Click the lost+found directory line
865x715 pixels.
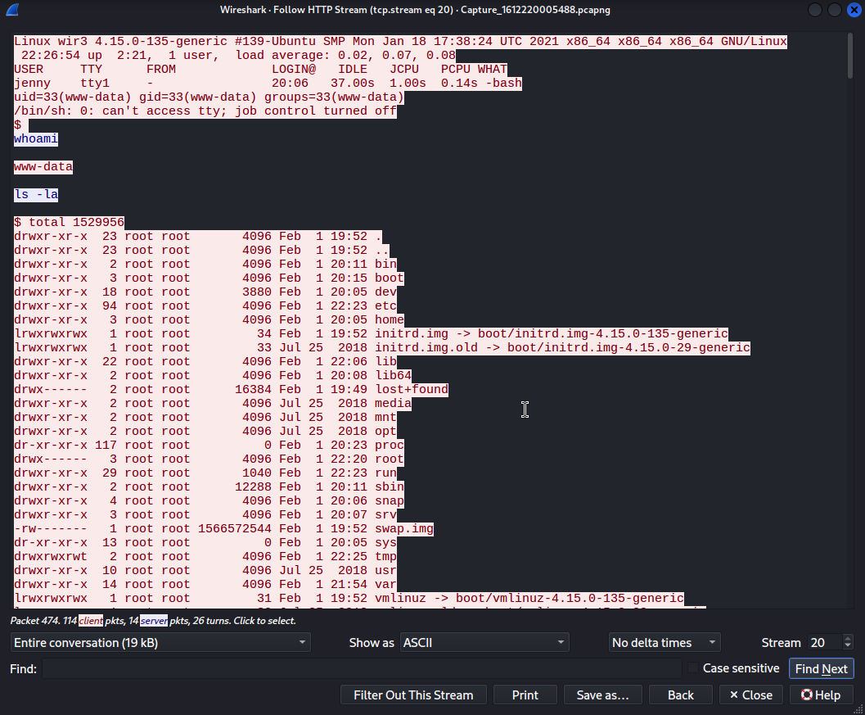pos(231,389)
